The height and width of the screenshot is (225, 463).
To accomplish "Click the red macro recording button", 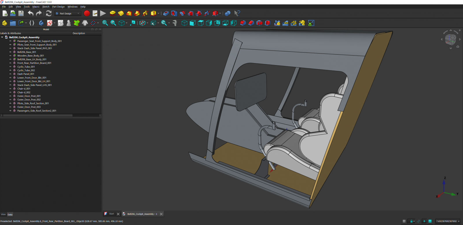I will tap(87, 13).
